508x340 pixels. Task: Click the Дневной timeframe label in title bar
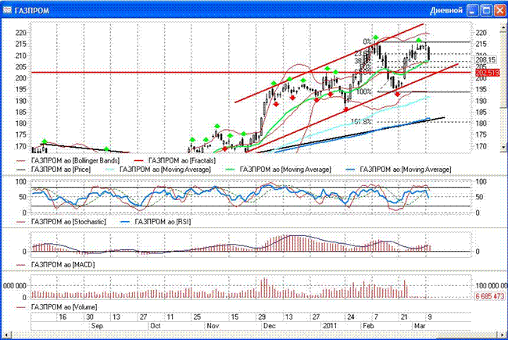pyautogui.click(x=446, y=10)
